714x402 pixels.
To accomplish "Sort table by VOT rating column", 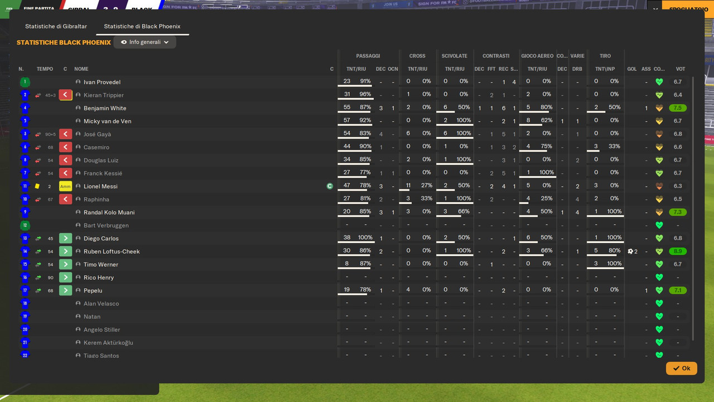I will point(681,69).
